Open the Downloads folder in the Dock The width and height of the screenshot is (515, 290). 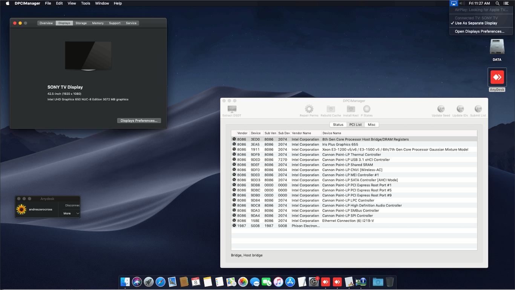[x=378, y=282]
